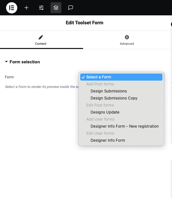This screenshot has height=198, width=172.
Task: Click the Form selection arrow triangle
Action: point(6,62)
